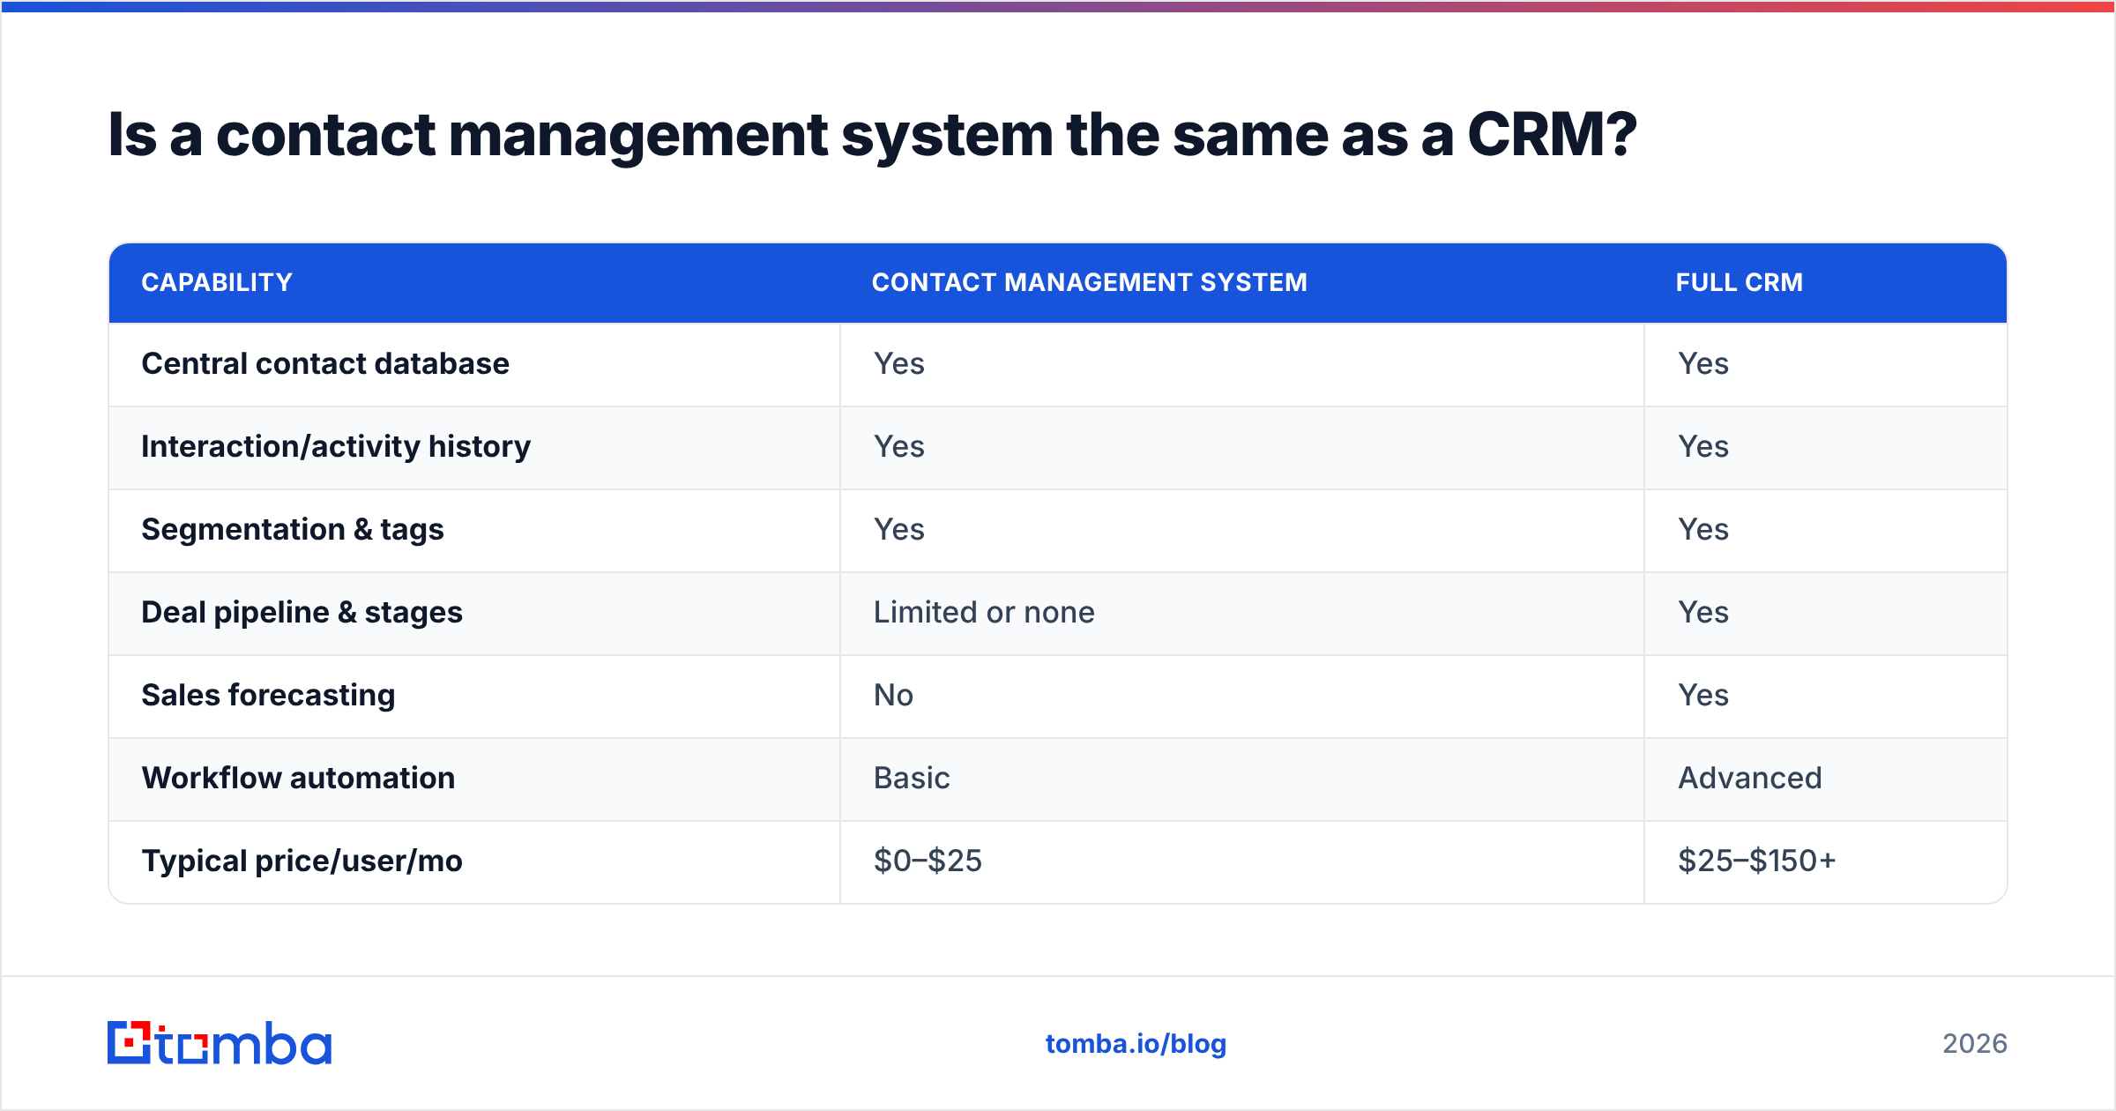Select the 'Sales forecasting' row label
Image resolution: width=2116 pixels, height=1111 pixels.
(268, 695)
